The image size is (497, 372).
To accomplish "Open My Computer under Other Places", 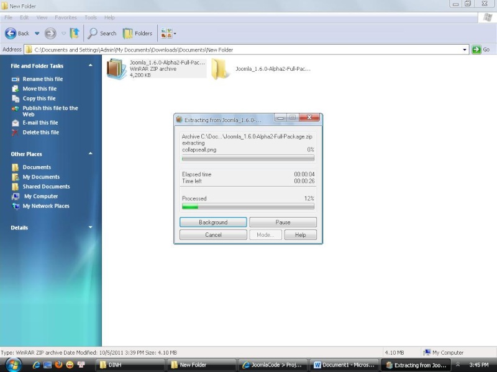I will coord(41,197).
